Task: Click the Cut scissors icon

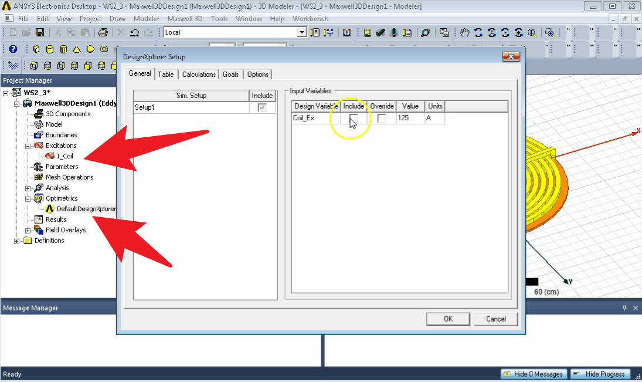Action: 58,32
